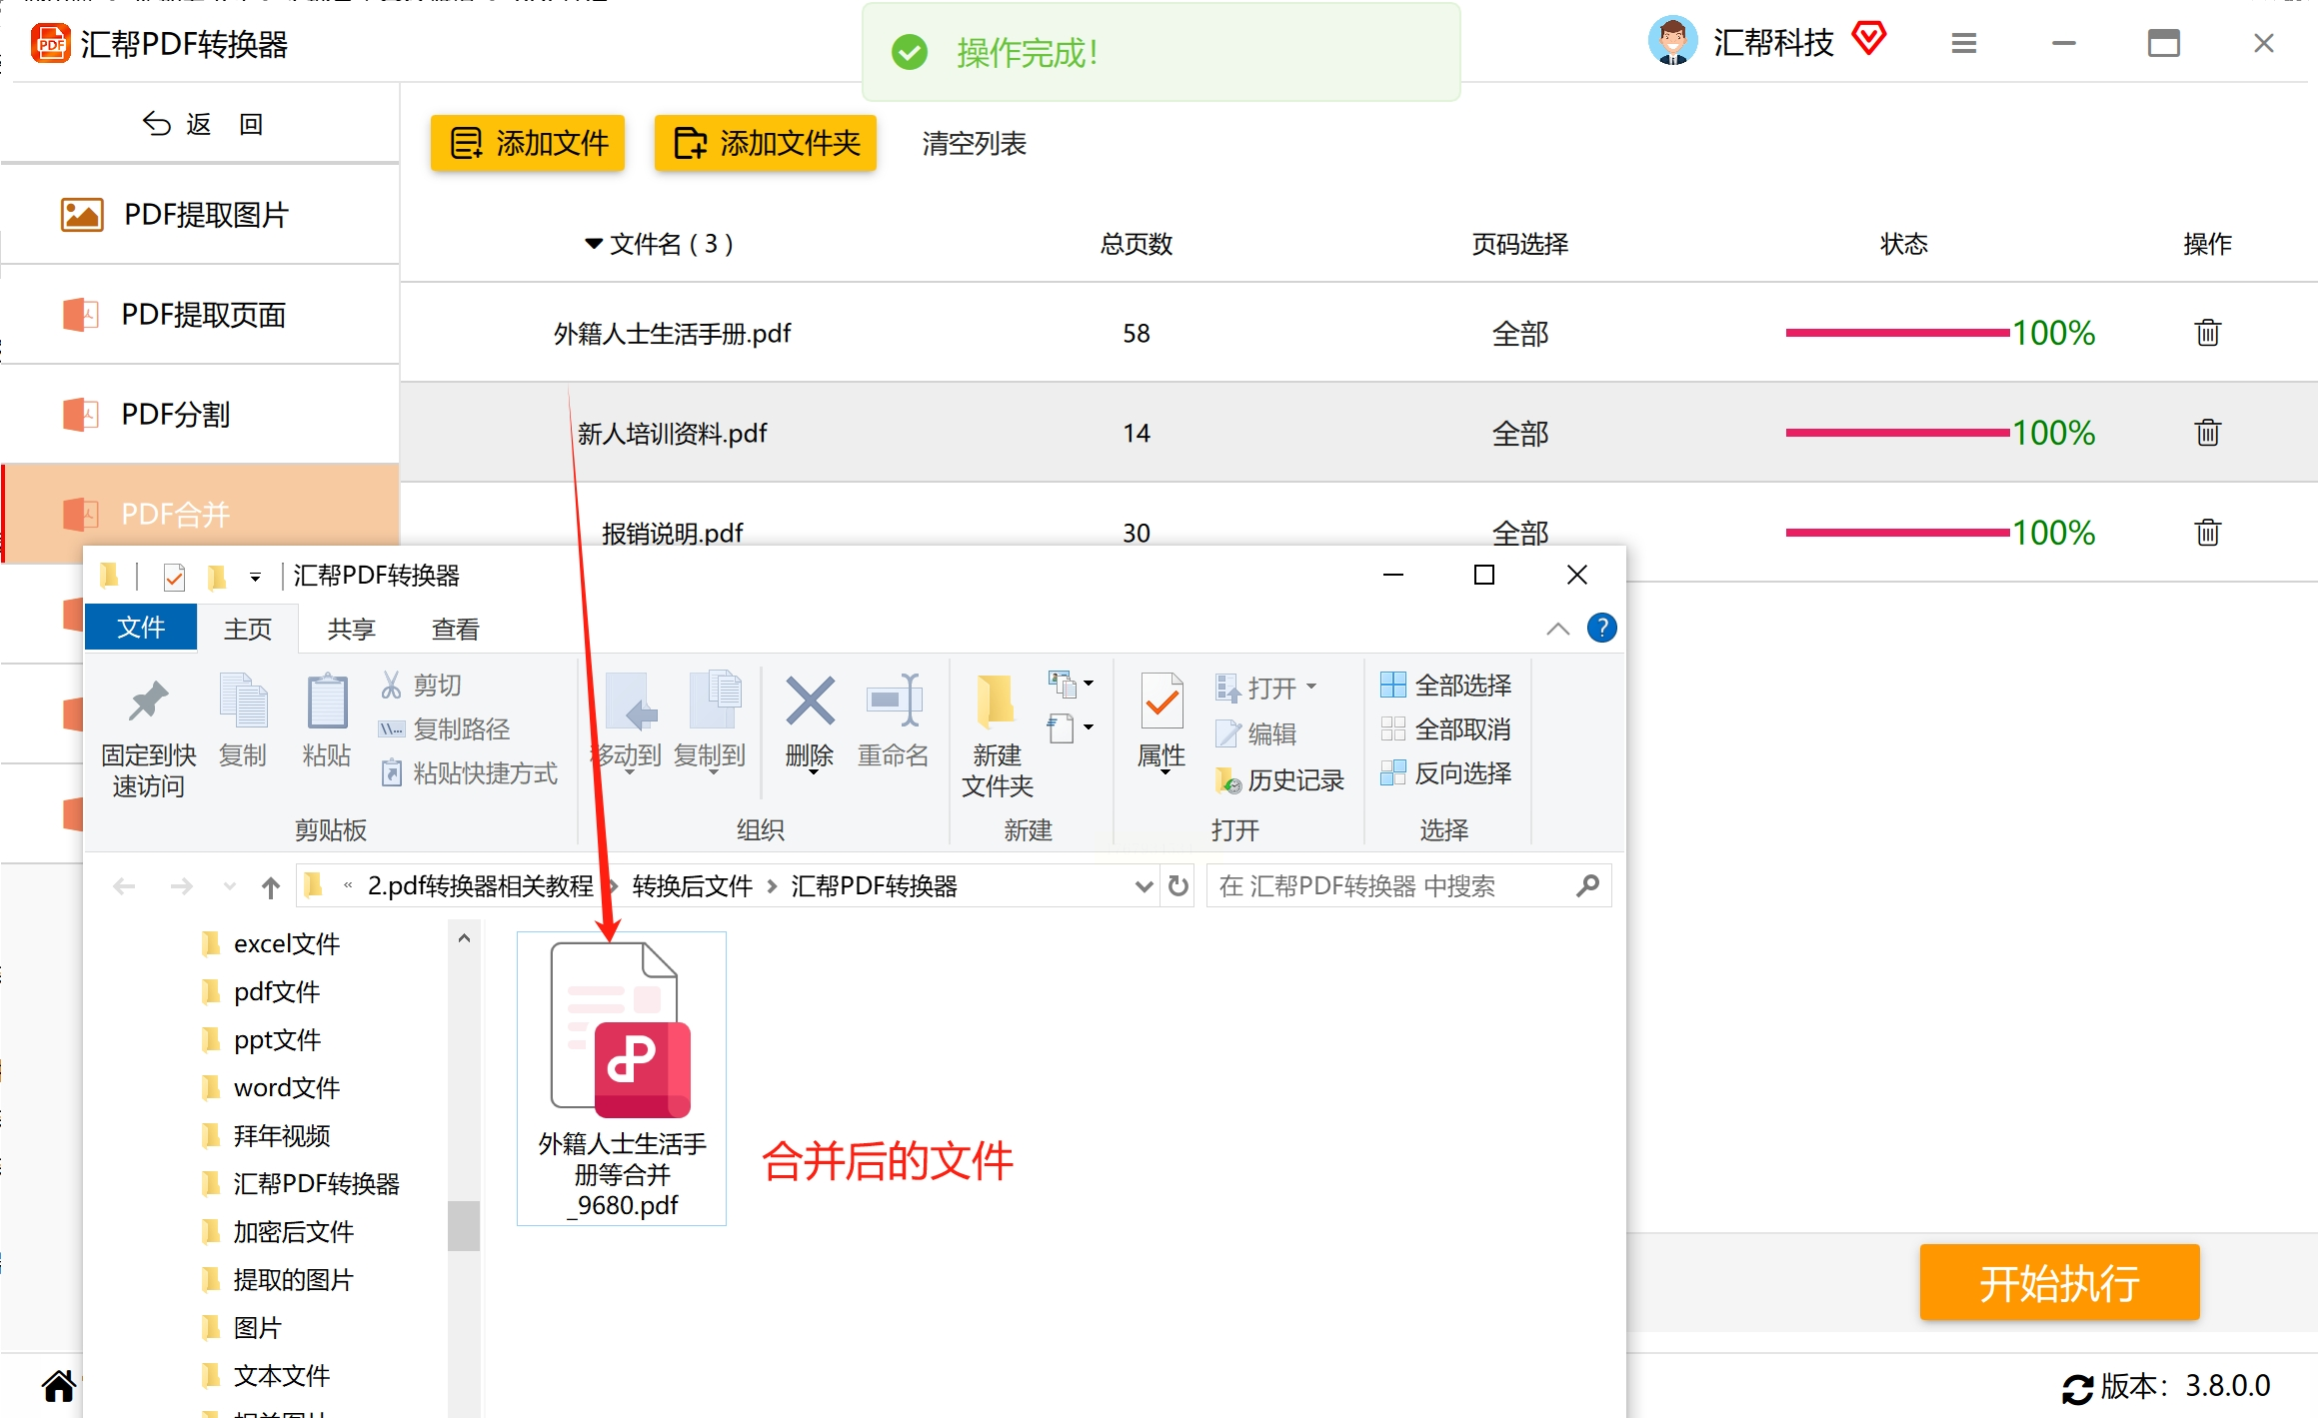Screen dimensions: 2318x1418
Task: Delete 外籍人士生活手册.pdf using its trash icon
Action: pos(2207,333)
